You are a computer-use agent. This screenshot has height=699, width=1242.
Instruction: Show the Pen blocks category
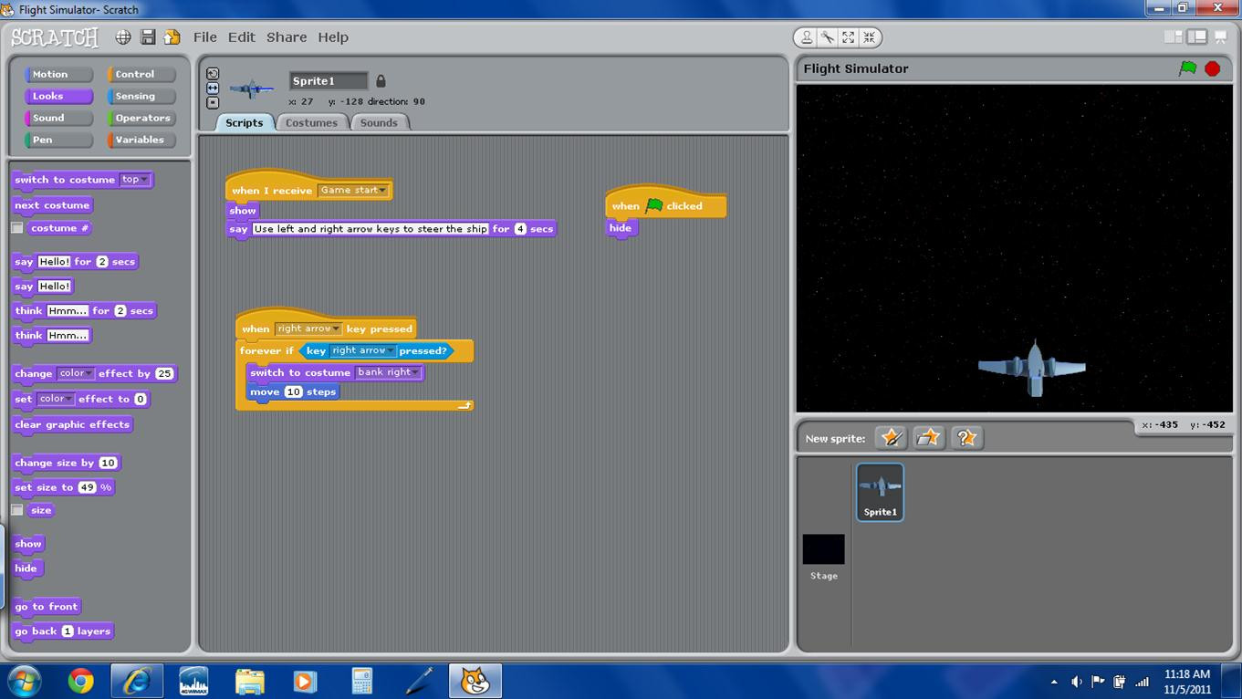click(59, 140)
